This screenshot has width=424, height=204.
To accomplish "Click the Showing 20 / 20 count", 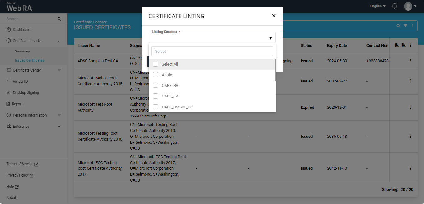I will pos(398,190).
